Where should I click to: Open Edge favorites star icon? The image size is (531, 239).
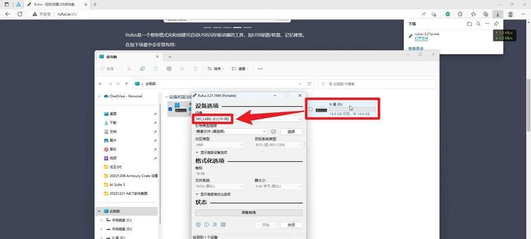coord(473,14)
